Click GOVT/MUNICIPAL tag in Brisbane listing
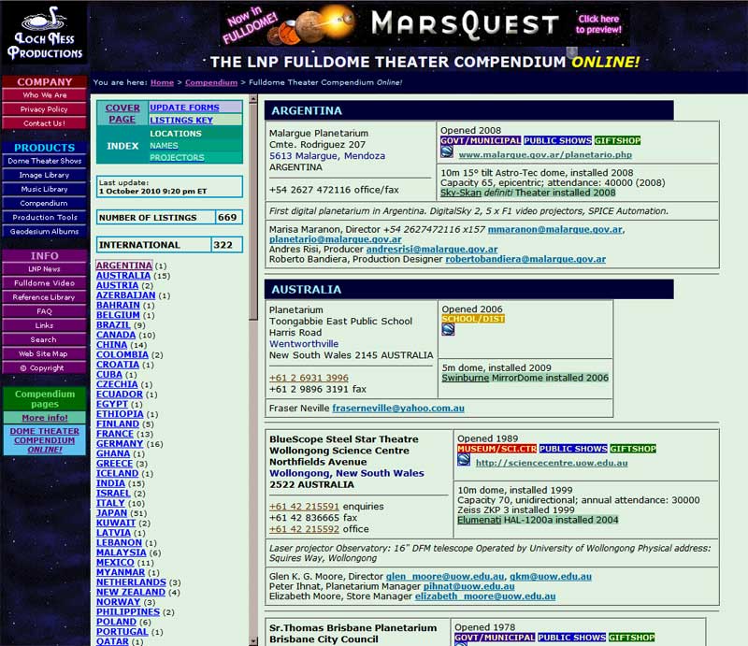Screen dimensions: 748x646 point(495,638)
